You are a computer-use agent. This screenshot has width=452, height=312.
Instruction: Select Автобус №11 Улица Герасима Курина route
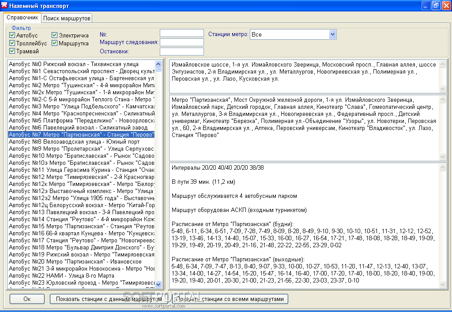point(81,170)
